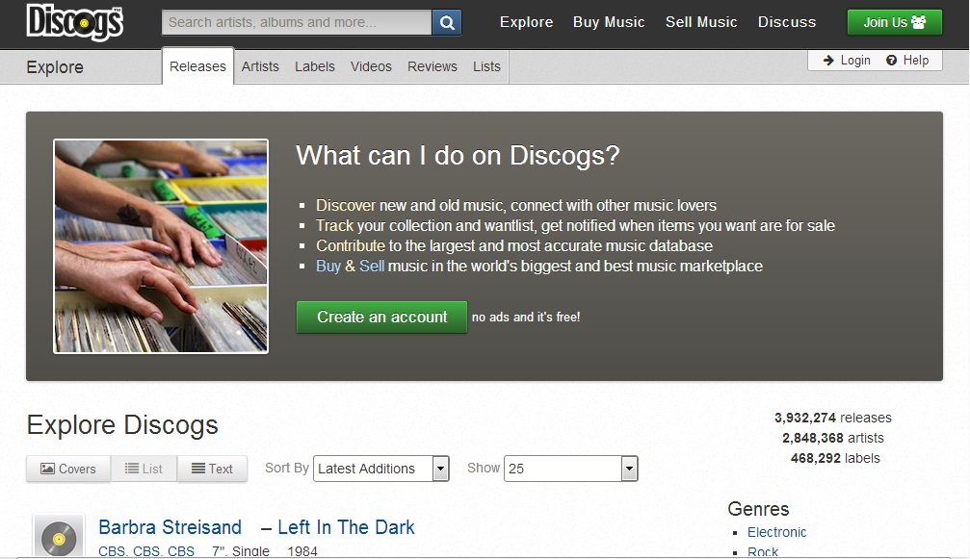Click the search artists input field
The image size is (970, 559).
297,22
